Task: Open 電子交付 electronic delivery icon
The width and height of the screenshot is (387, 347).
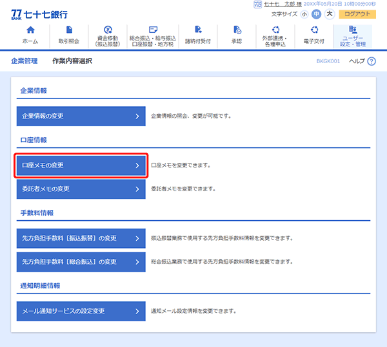Action: [314, 30]
